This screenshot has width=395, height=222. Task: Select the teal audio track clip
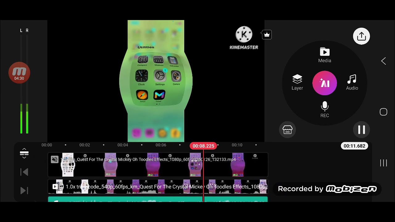tap(158, 199)
